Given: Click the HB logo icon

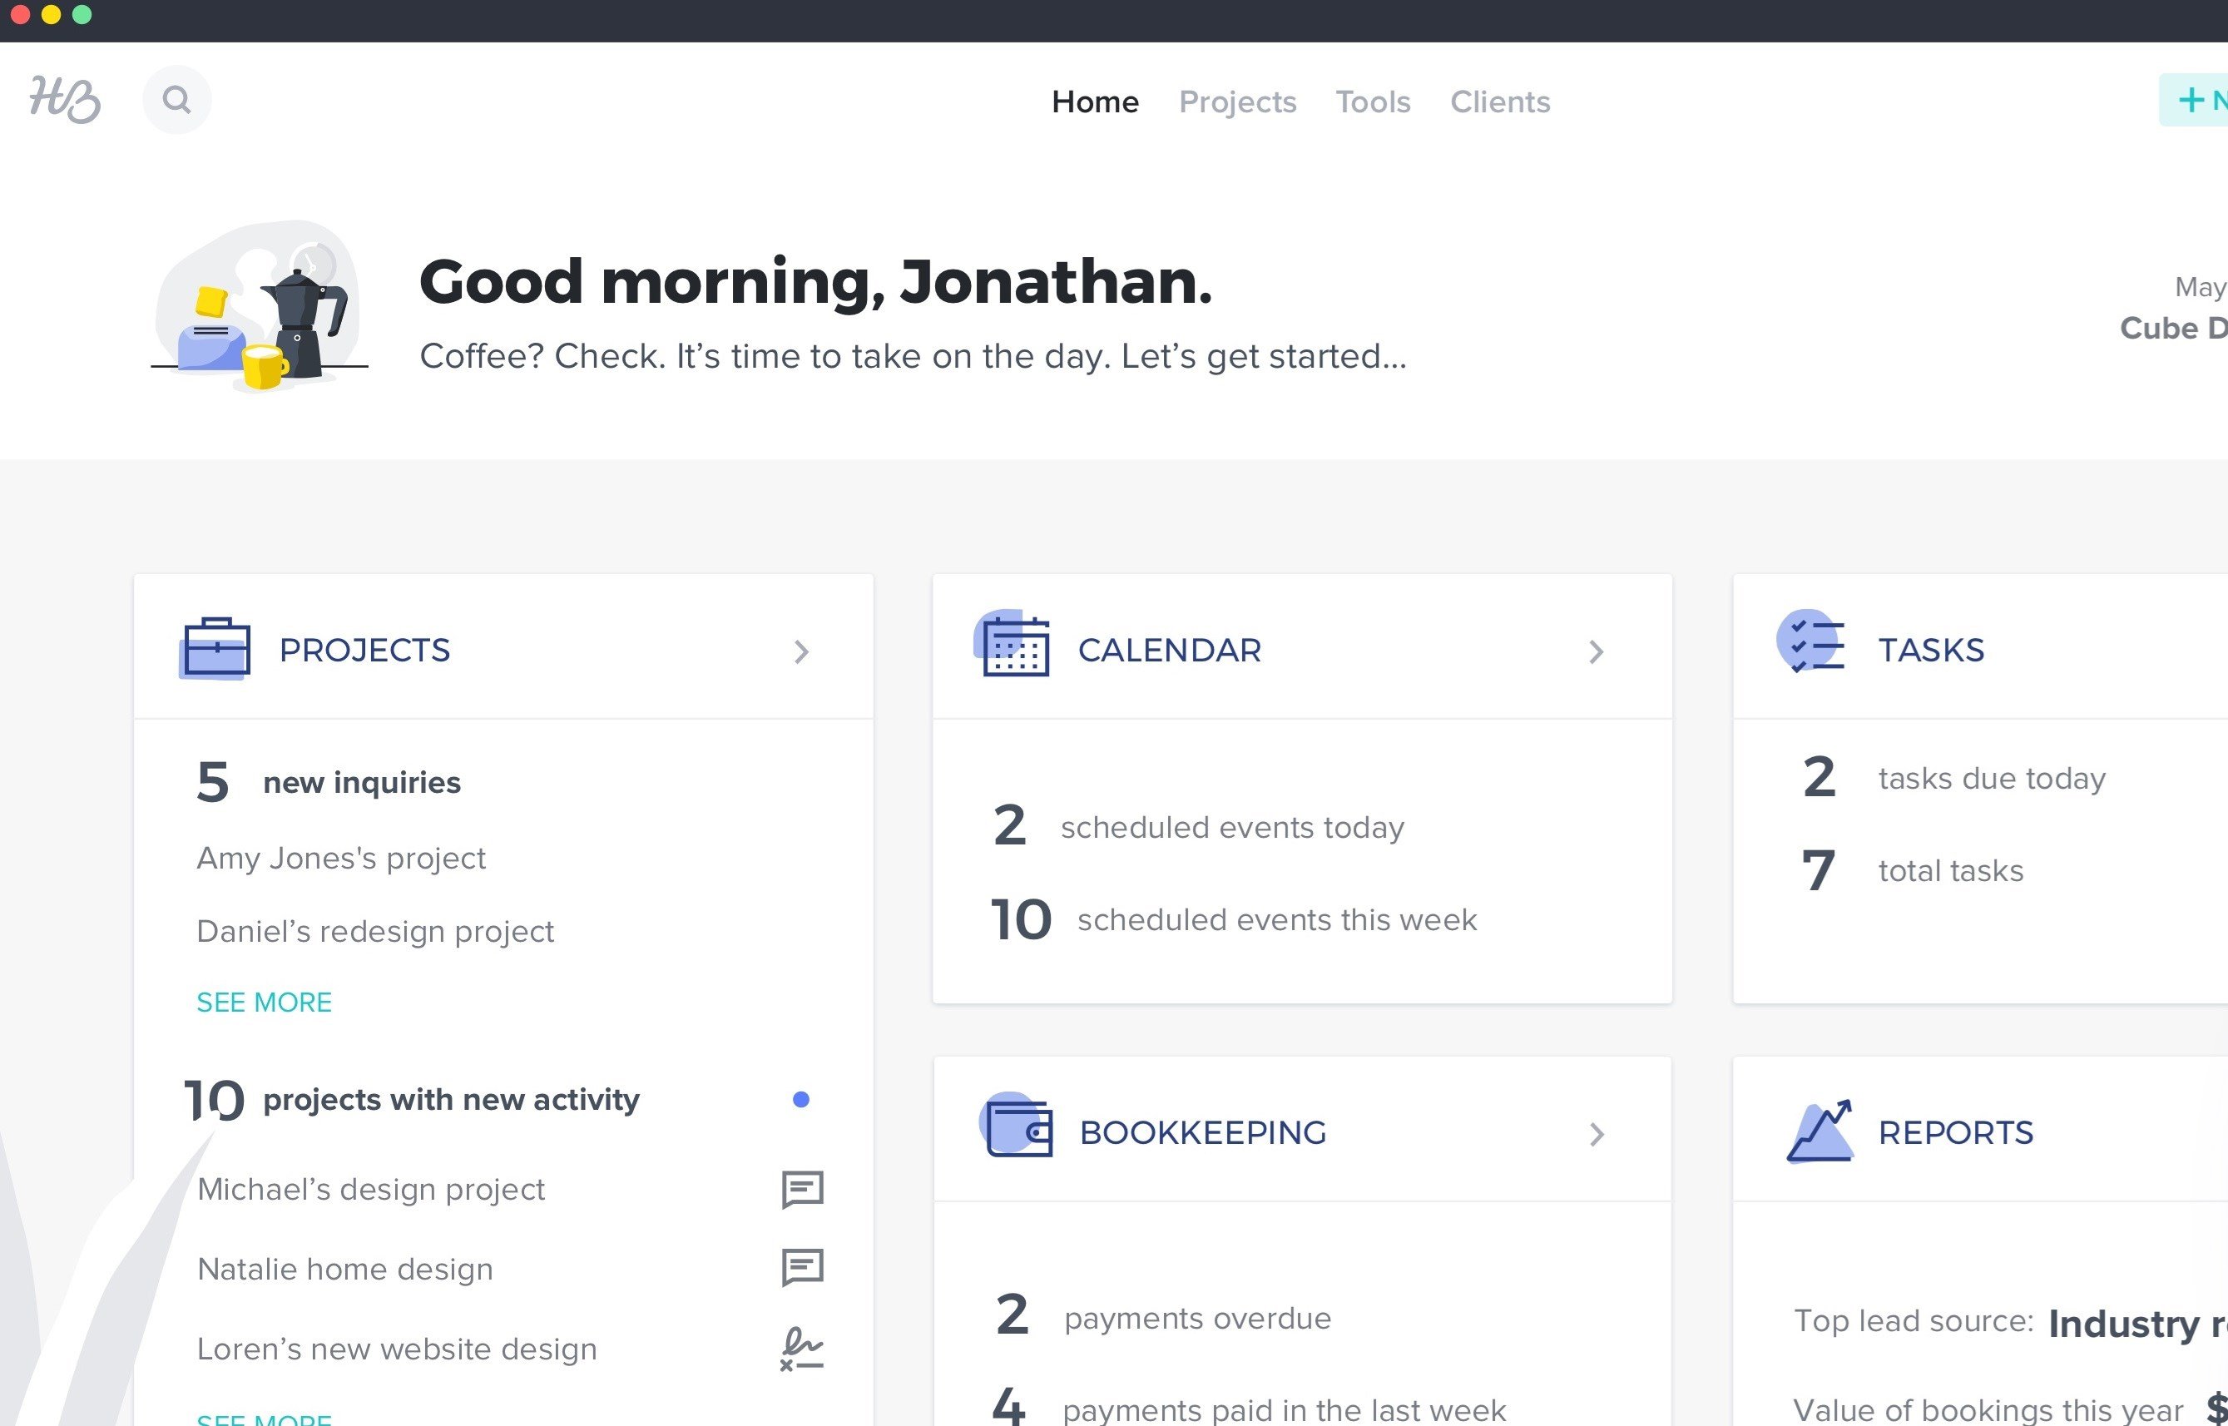Looking at the screenshot, I should [63, 101].
